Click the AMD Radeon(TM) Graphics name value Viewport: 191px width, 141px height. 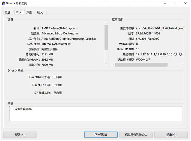coord(59,28)
